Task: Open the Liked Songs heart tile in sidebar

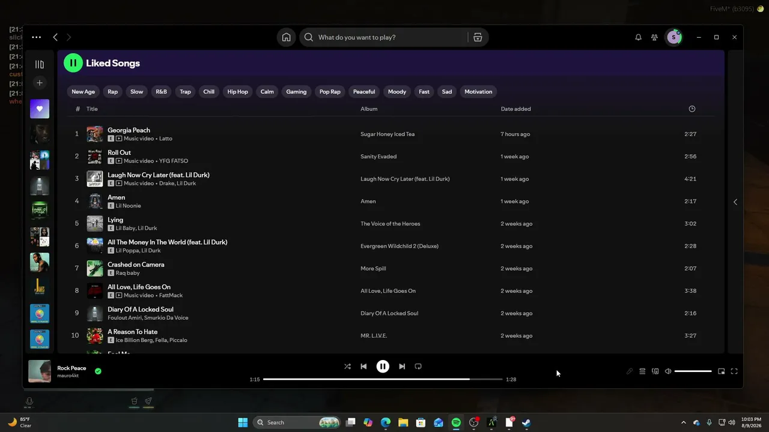Action: [40, 109]
